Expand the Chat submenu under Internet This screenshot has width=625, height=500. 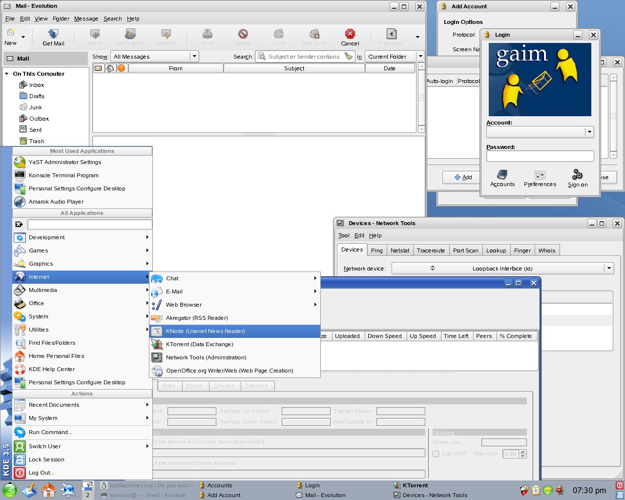pyautogui.click(x=235, y=278)
